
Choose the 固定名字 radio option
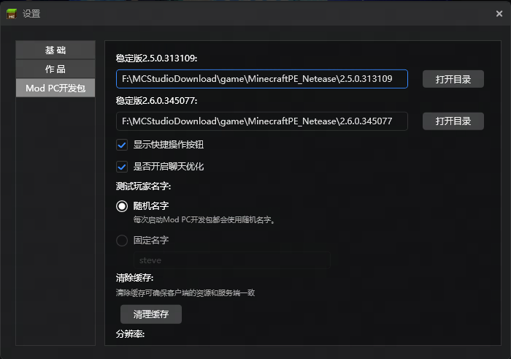coord(122,240)
